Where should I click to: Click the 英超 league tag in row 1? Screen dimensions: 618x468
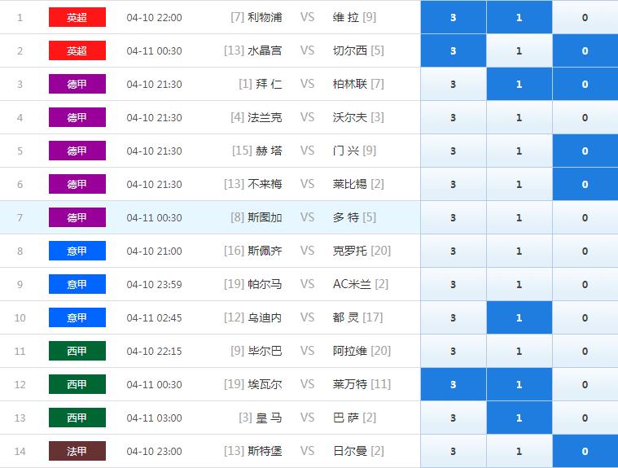coord(77,17)
